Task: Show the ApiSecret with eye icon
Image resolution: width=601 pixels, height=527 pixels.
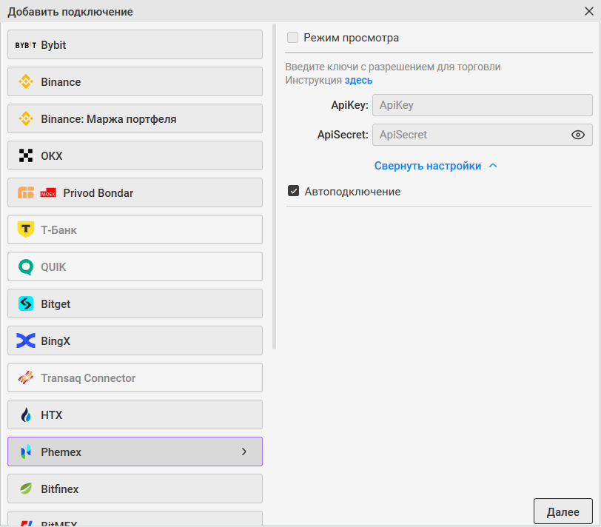Action: 578,135
